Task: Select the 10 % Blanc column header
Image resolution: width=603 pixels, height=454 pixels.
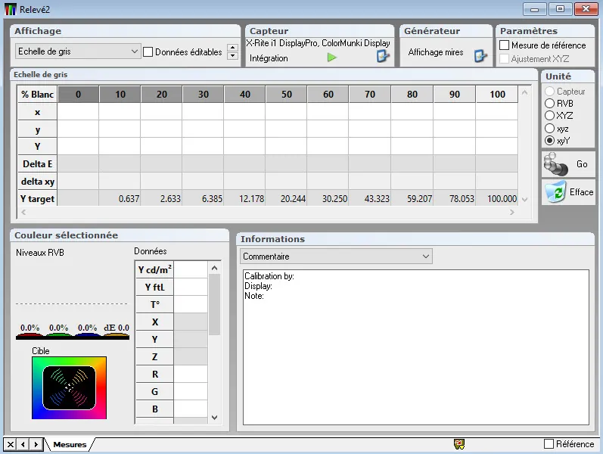Action: 120,95
